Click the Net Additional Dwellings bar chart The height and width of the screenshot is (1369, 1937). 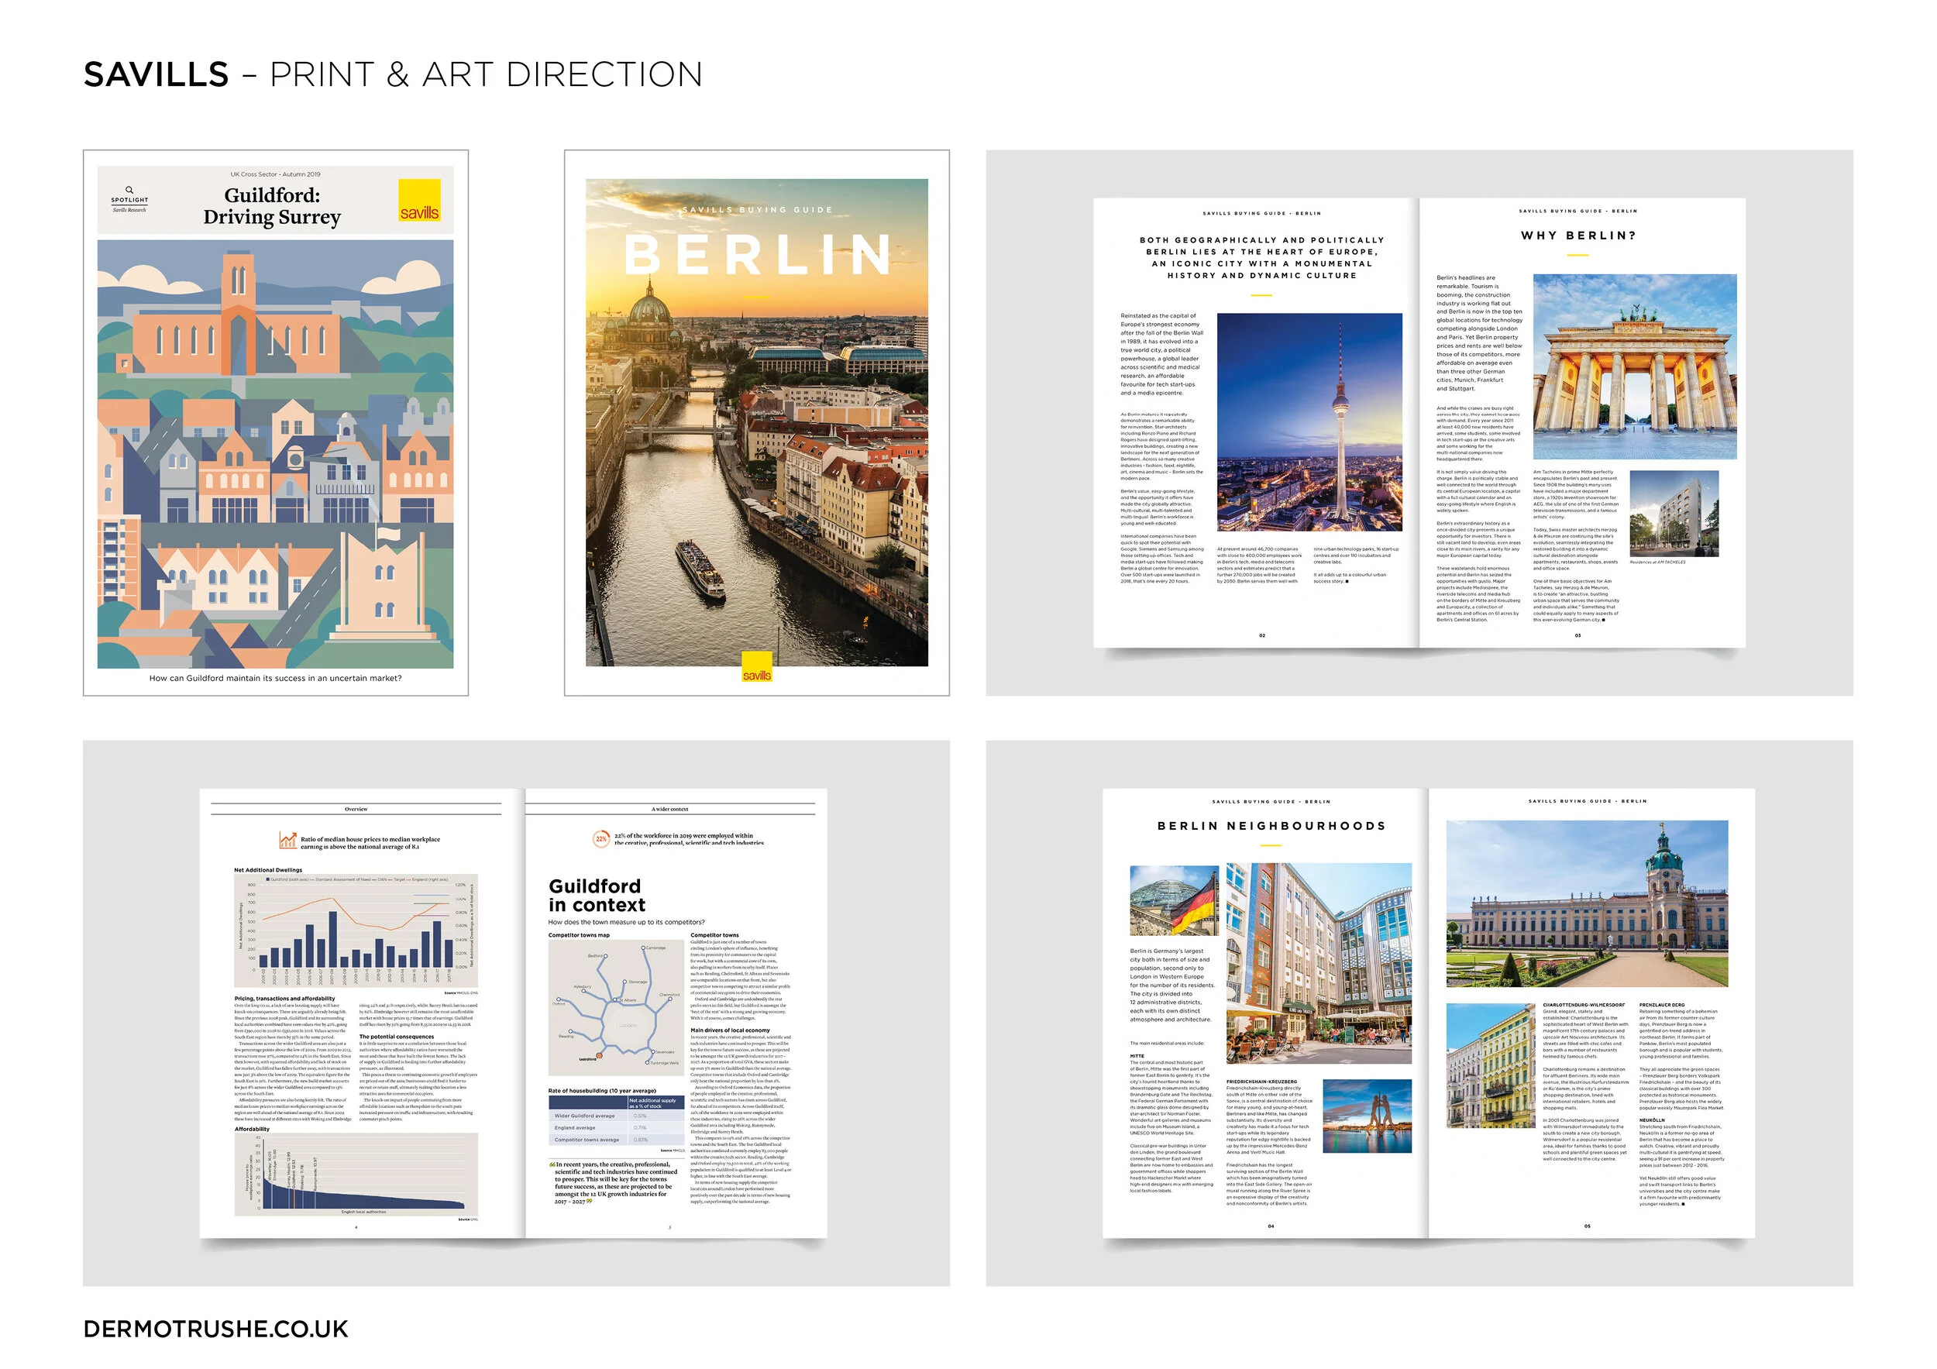point(356,930)
